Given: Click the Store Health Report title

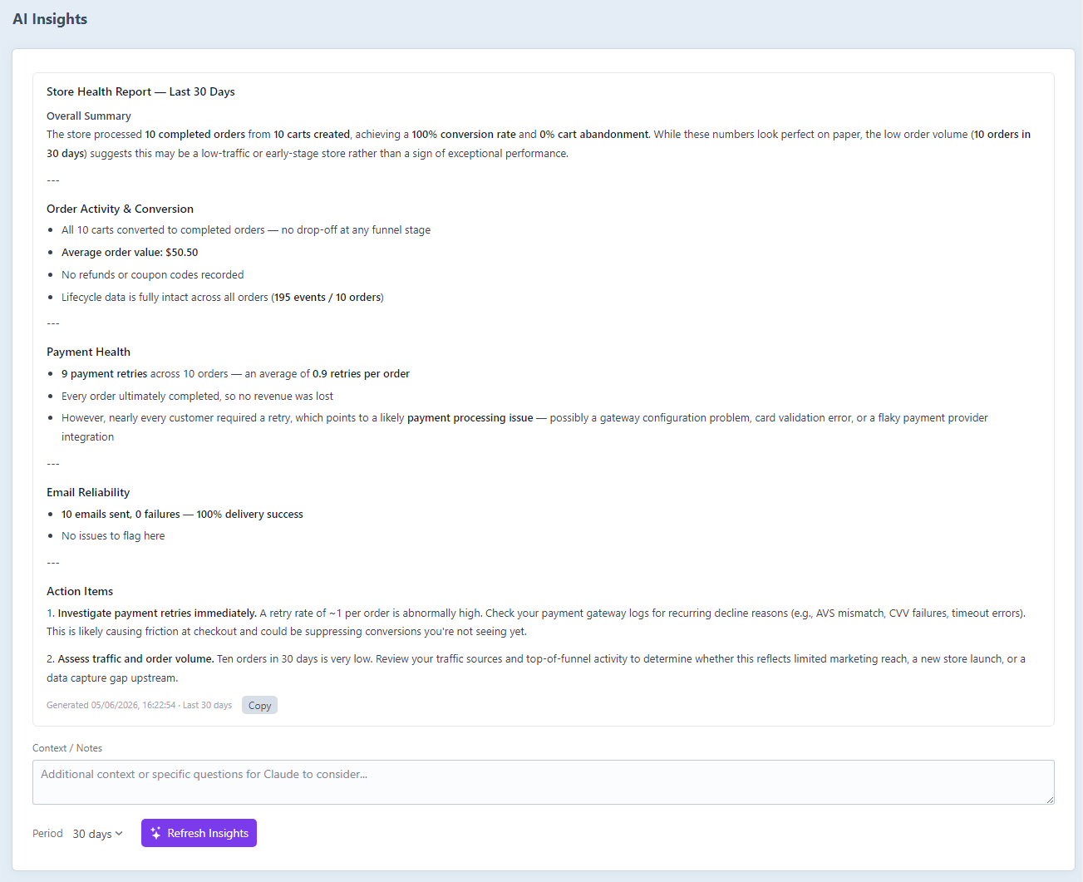Looking at the screenshot, I should 140,91.
